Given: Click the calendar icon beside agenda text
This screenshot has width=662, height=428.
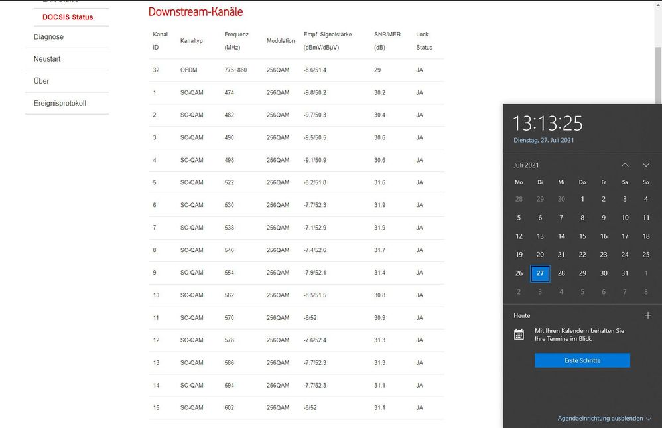Looking at the screenshot, I should tap(519, 334).
